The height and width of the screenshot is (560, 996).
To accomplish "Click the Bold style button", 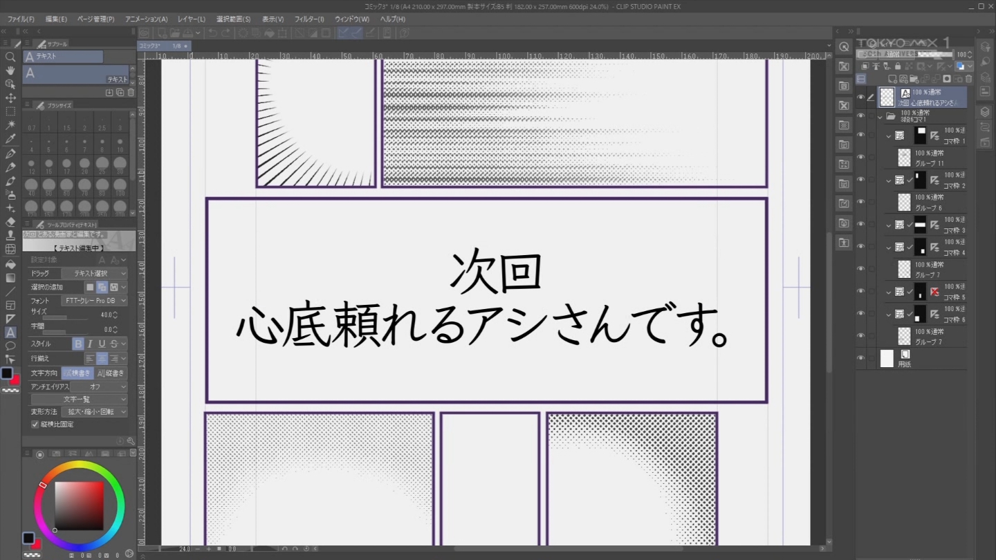I will coord(78,344).
